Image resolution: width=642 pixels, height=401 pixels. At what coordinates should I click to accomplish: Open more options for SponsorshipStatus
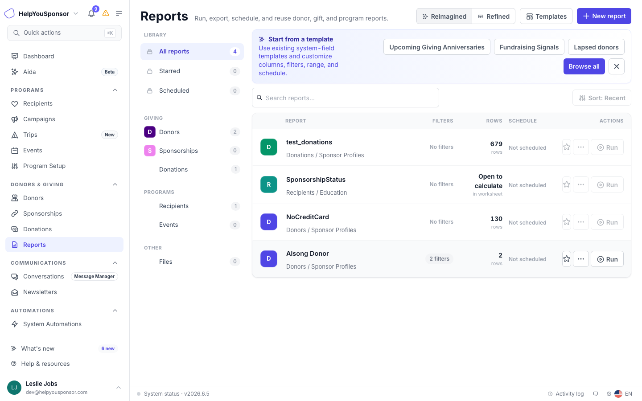581,185
